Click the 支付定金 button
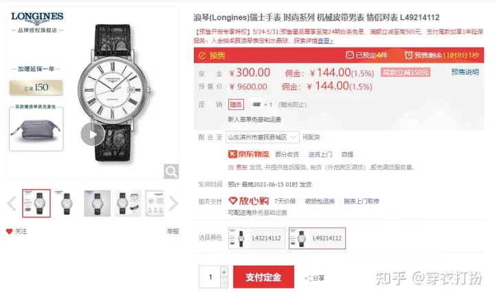Image resolution: width=495 pixels, height=298 pixels. click(x=263, y=277)
